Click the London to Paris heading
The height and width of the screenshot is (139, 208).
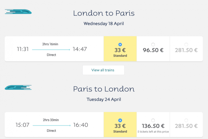point(104,13)
